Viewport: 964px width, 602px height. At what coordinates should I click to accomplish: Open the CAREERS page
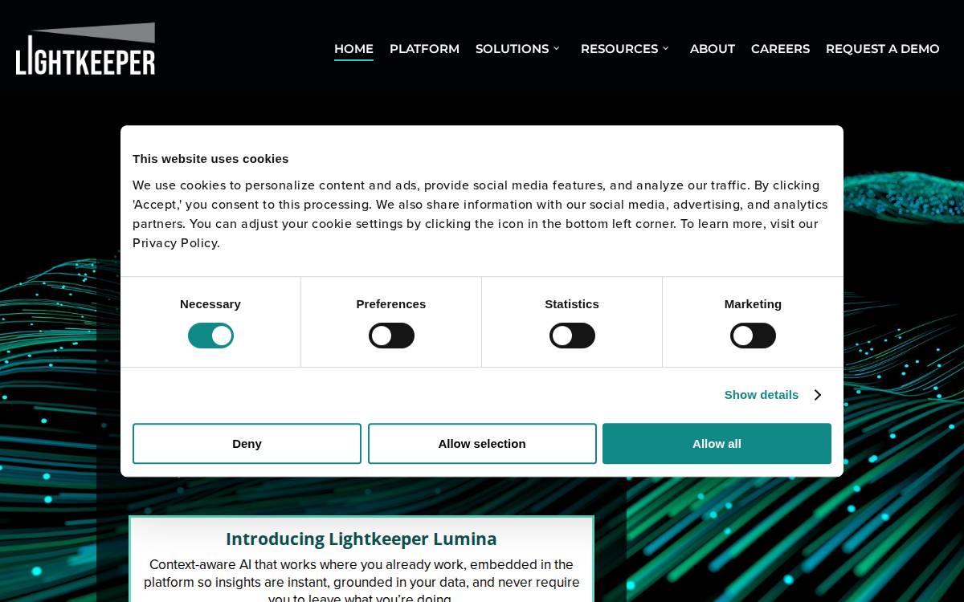[780, 49]
